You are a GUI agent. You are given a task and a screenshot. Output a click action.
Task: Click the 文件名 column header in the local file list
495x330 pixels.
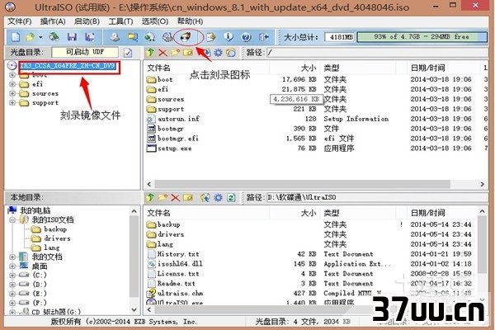[x=207, y=213]
